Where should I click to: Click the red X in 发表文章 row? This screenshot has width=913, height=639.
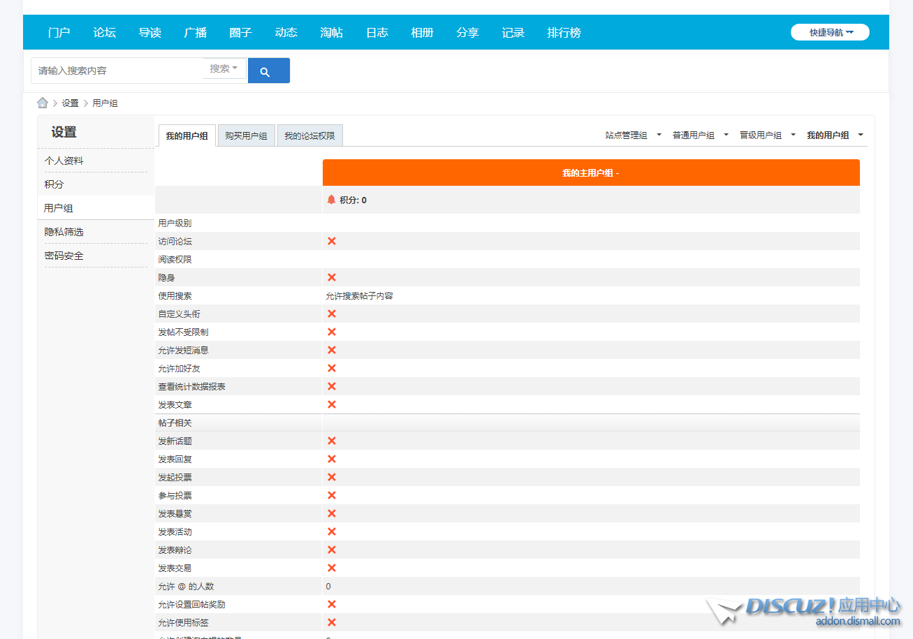point(332,404)
